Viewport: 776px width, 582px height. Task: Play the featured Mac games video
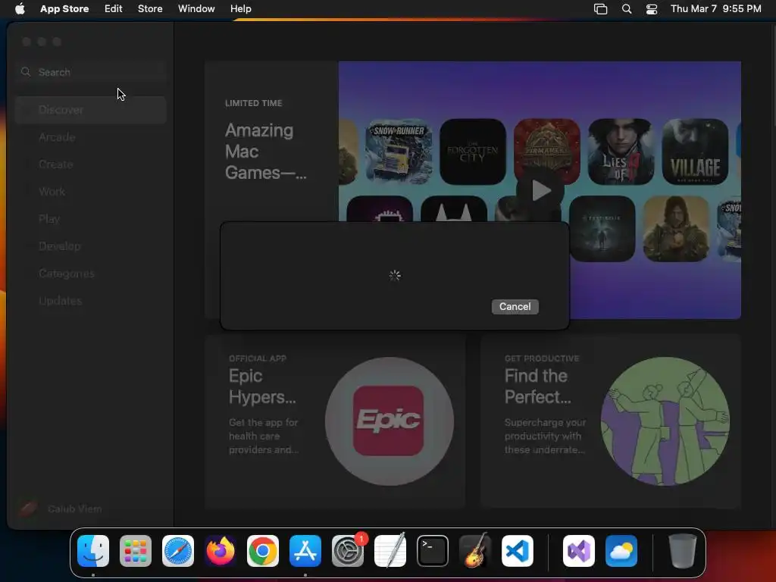click(x=540, y=190)
